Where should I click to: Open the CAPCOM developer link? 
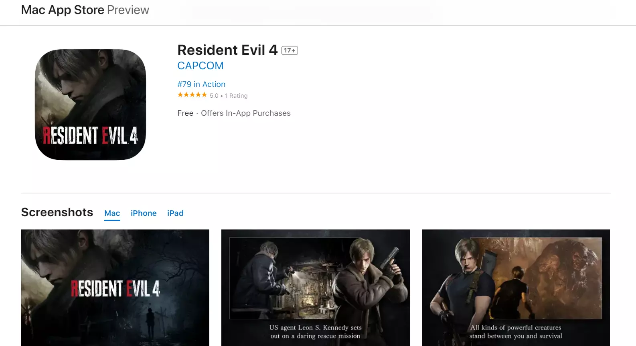(201, 66)
